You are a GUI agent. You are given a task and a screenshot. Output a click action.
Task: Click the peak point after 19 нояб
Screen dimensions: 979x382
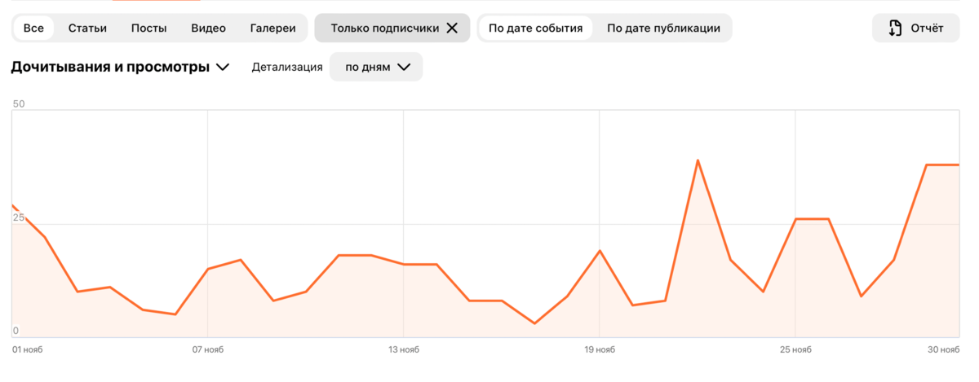pos(698,160)
